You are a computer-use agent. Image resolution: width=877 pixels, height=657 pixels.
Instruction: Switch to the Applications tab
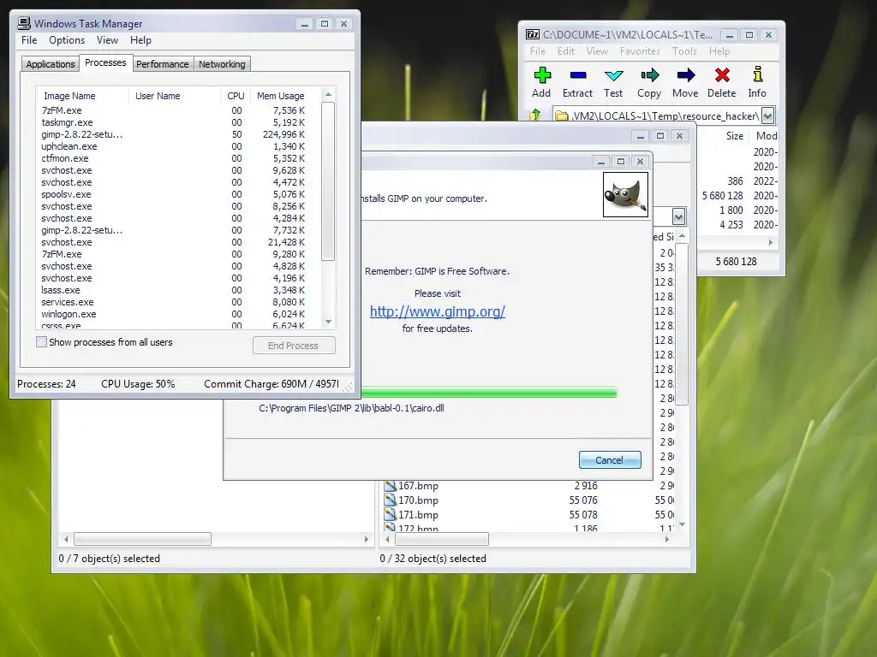pyautogui.click(x=51, y=63)
